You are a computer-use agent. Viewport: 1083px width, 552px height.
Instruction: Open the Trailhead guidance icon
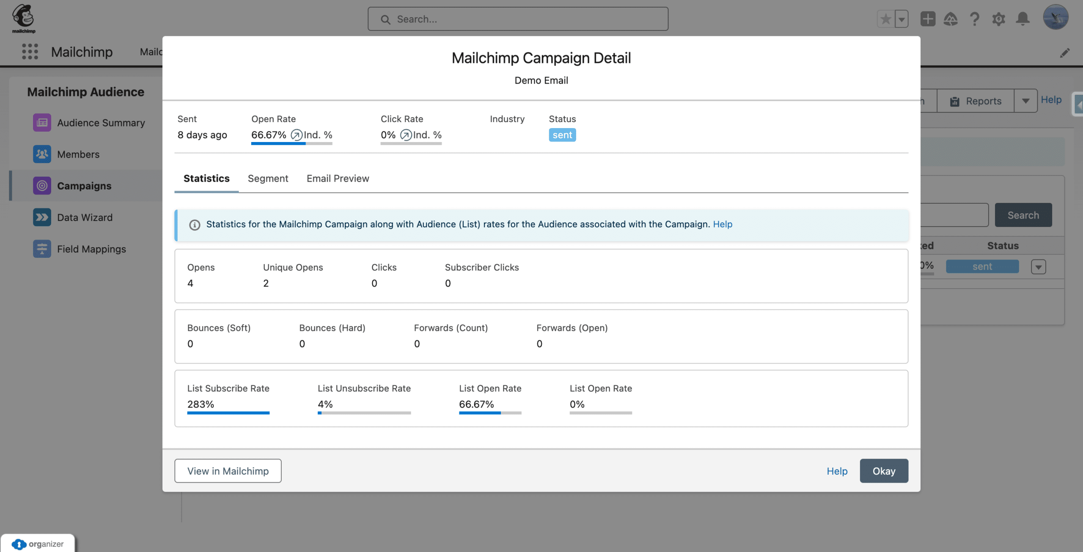pos(951,19)
